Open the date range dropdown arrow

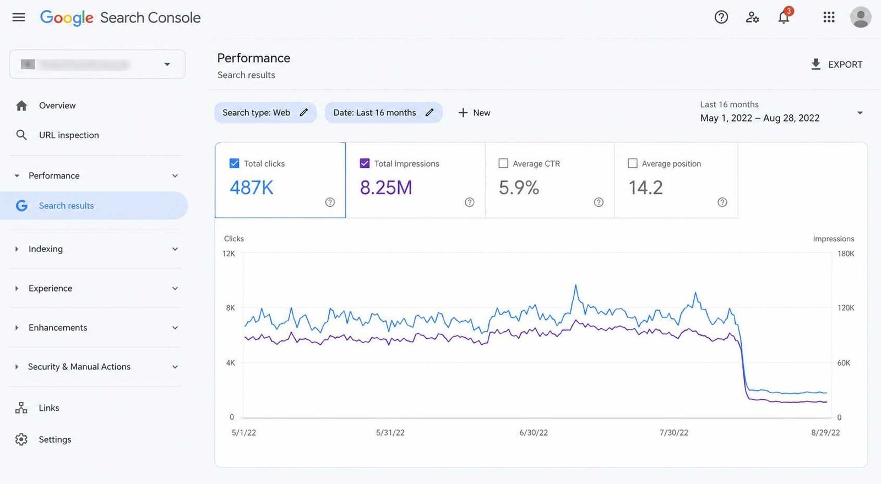[x=860, y=113]
